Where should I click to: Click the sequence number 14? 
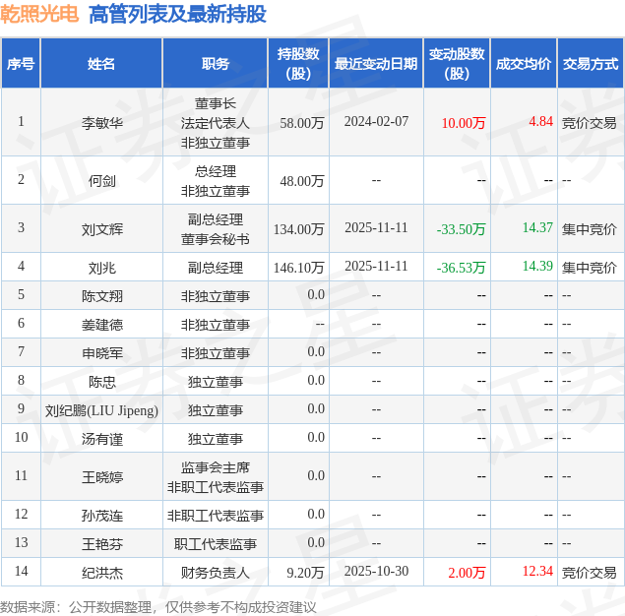tap(21, 571)
